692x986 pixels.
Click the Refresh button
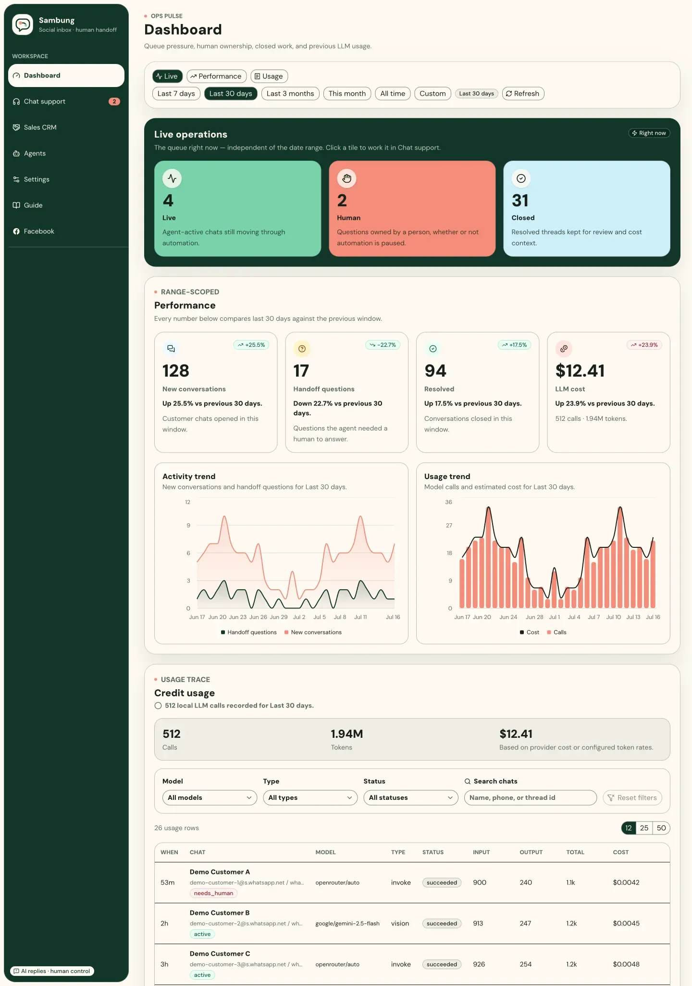pyautogui.click(x=523, y=93)
